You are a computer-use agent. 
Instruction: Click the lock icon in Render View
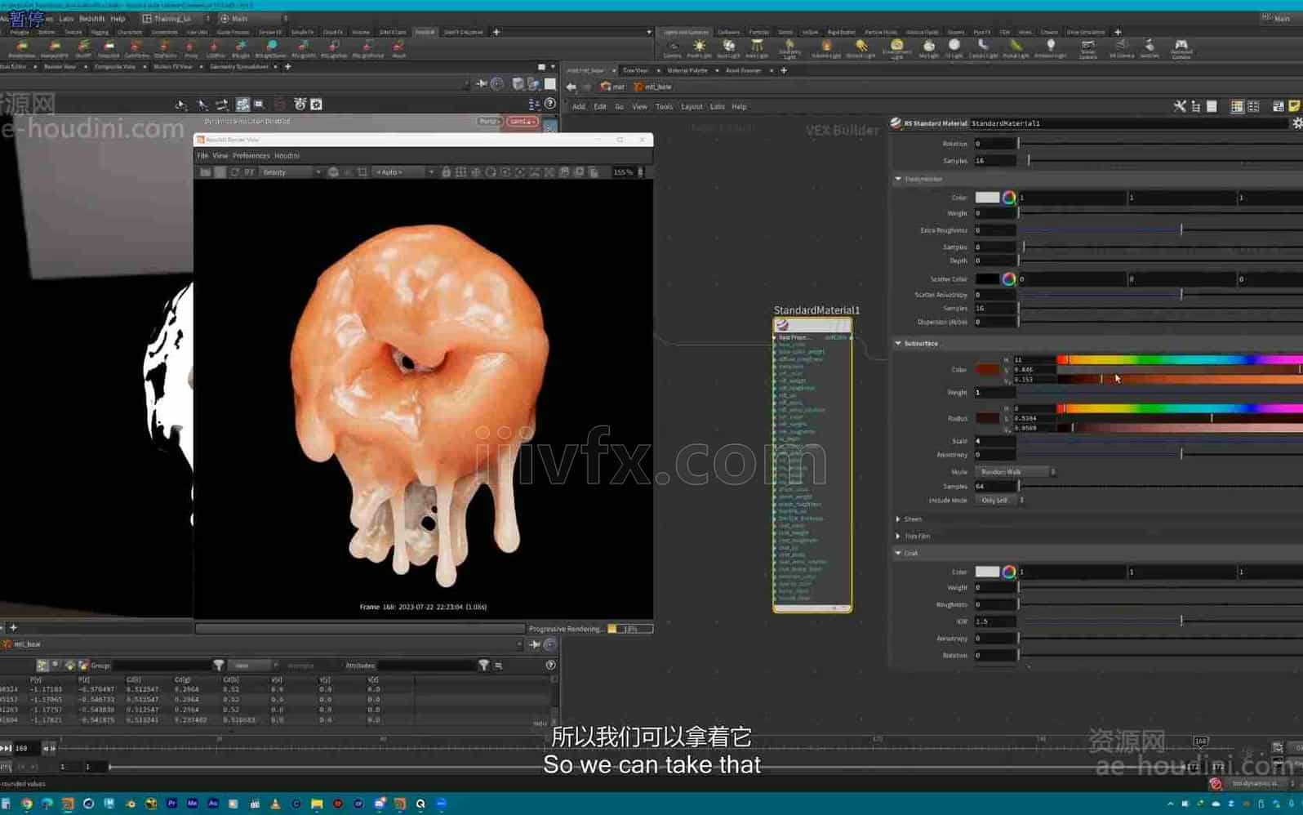pos(446,172)
